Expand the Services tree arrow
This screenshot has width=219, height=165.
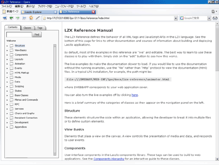[7, 109]
